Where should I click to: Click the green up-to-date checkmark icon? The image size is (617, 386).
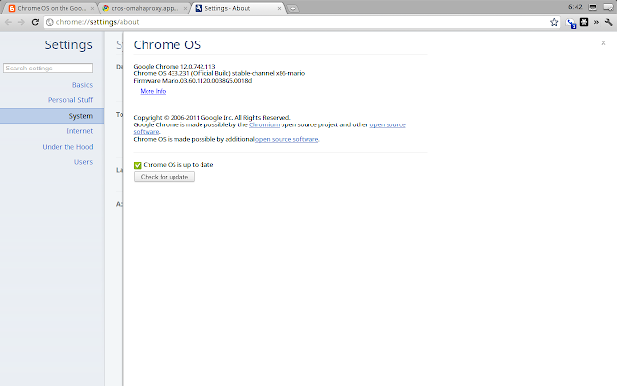137,165
